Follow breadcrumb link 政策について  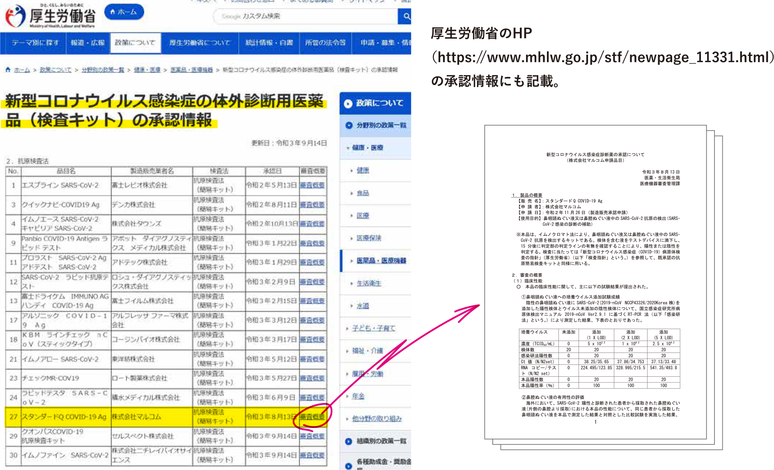(55, 70)
